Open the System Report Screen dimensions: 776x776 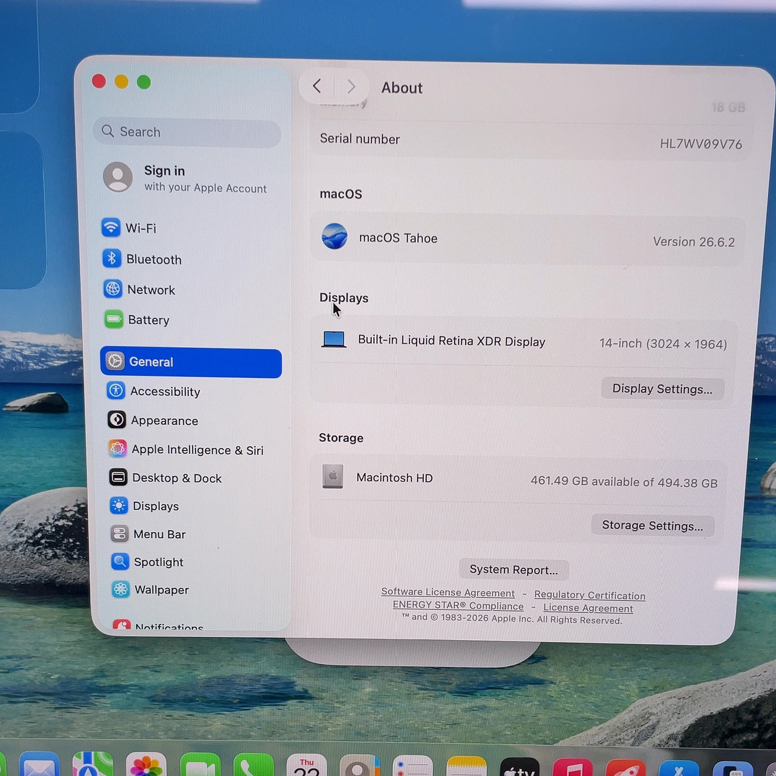(x=513, y=570)
